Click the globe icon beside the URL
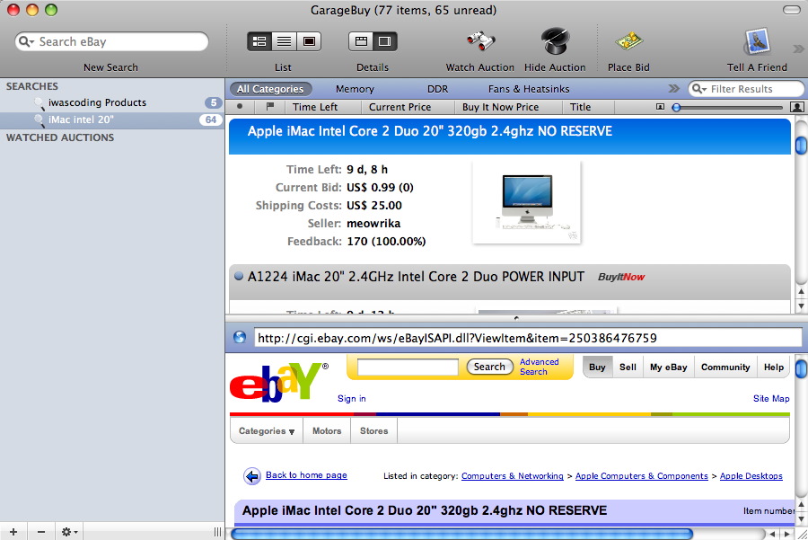Image resolution: width=808 pixels, height=540 pixels. 240,337
